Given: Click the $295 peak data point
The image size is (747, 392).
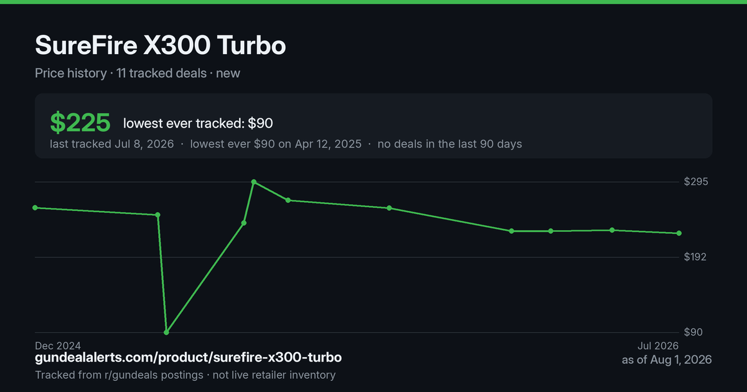Looking at the screenshot, I should [x=253, y=182].
